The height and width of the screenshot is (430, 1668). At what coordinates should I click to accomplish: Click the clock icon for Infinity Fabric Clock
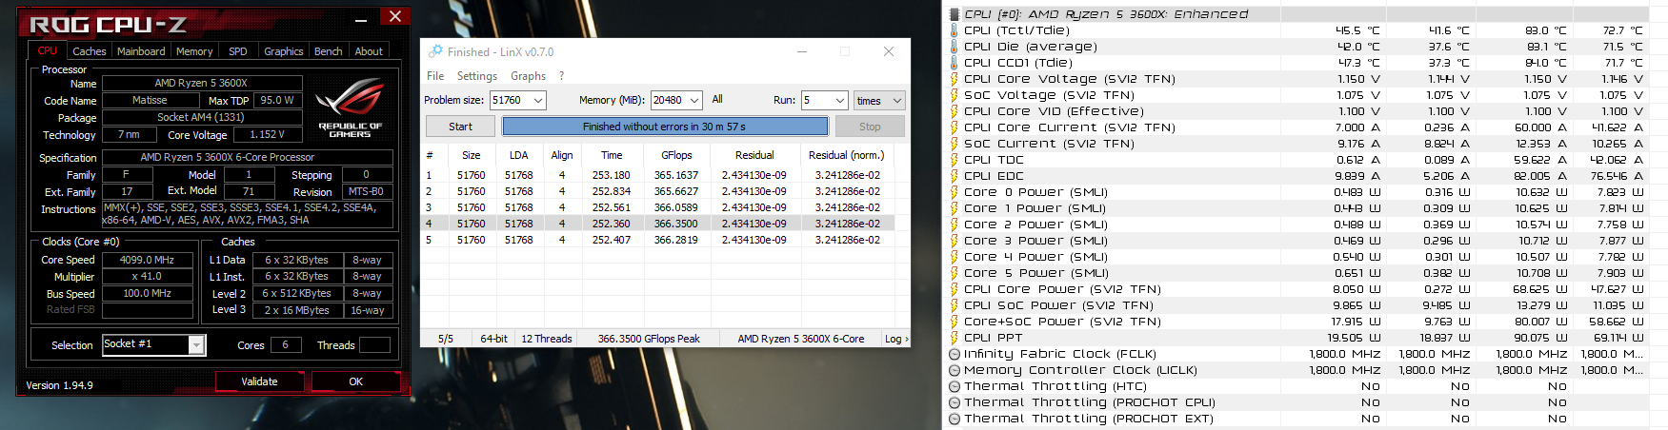[x=955, y=354]
